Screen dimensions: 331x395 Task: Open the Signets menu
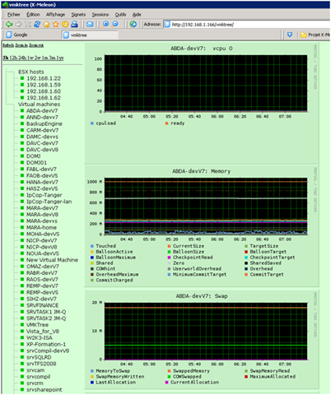click(x=78, y=15)
